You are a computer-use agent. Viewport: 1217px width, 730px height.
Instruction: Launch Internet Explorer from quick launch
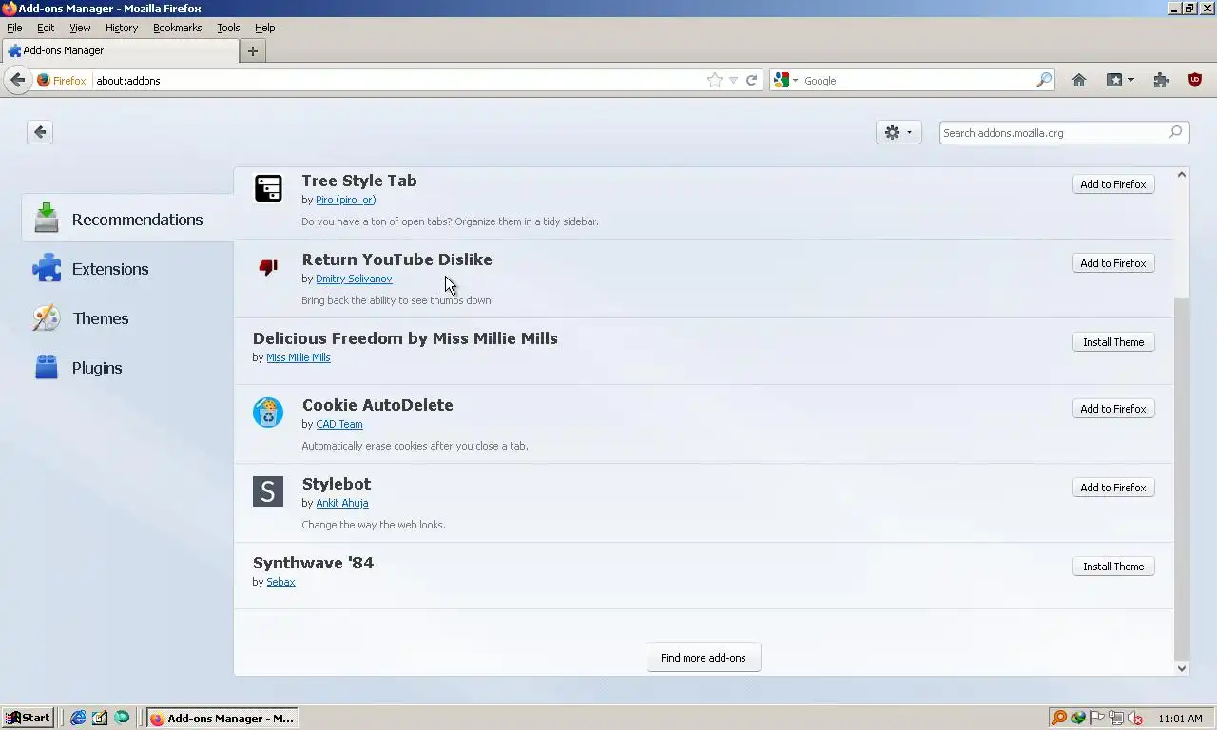[78, 718]
